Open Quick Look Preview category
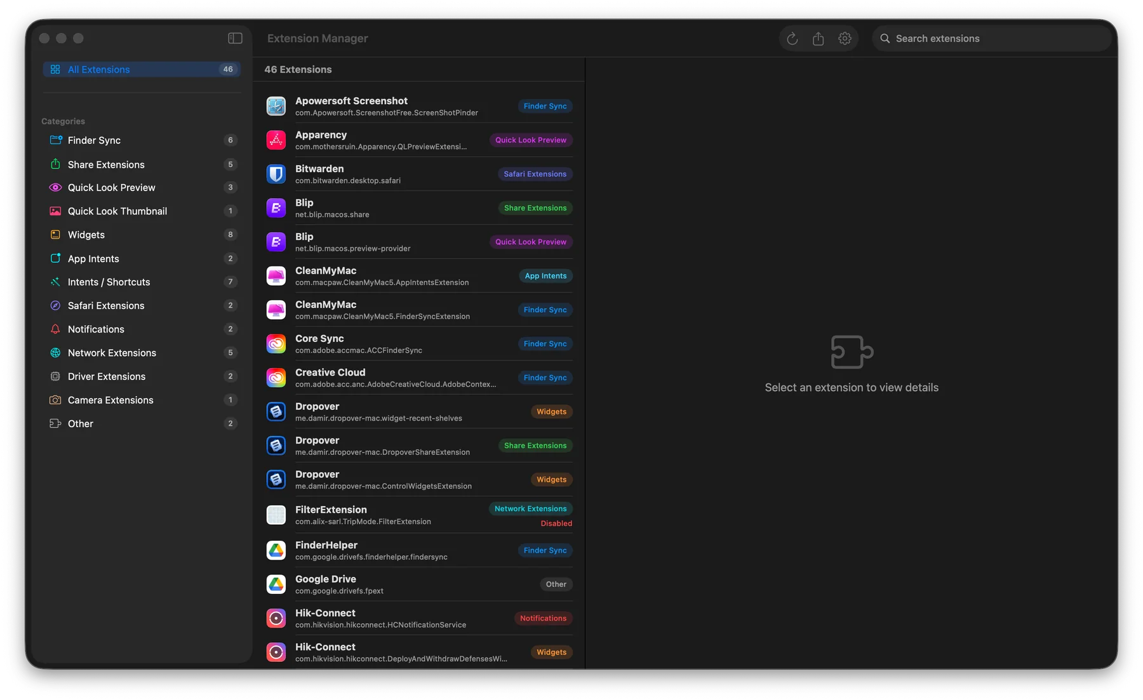 (x=142, y=187)
